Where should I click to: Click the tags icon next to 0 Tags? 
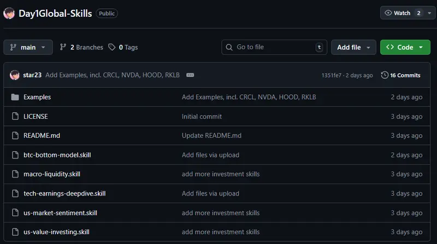pos(112,47)
